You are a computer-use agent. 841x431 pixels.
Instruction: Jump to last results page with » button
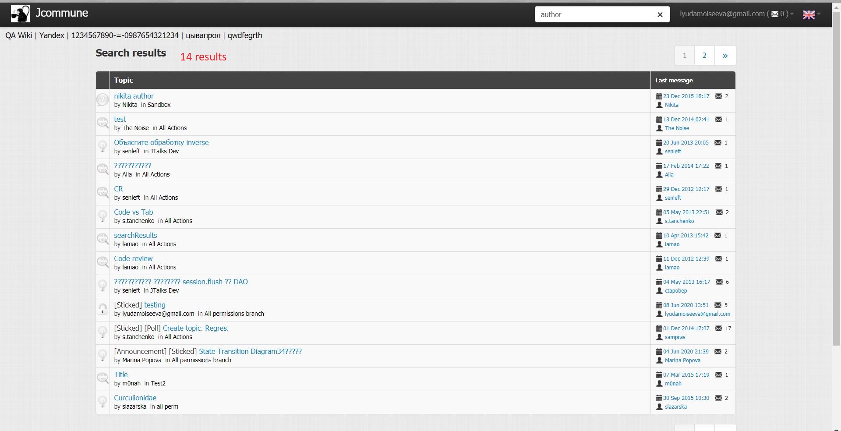tap(725, 56)
